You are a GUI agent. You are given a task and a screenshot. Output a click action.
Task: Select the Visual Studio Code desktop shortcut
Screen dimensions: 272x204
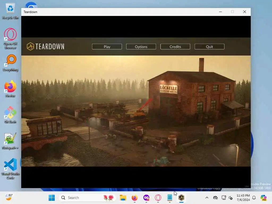(10, 169)
